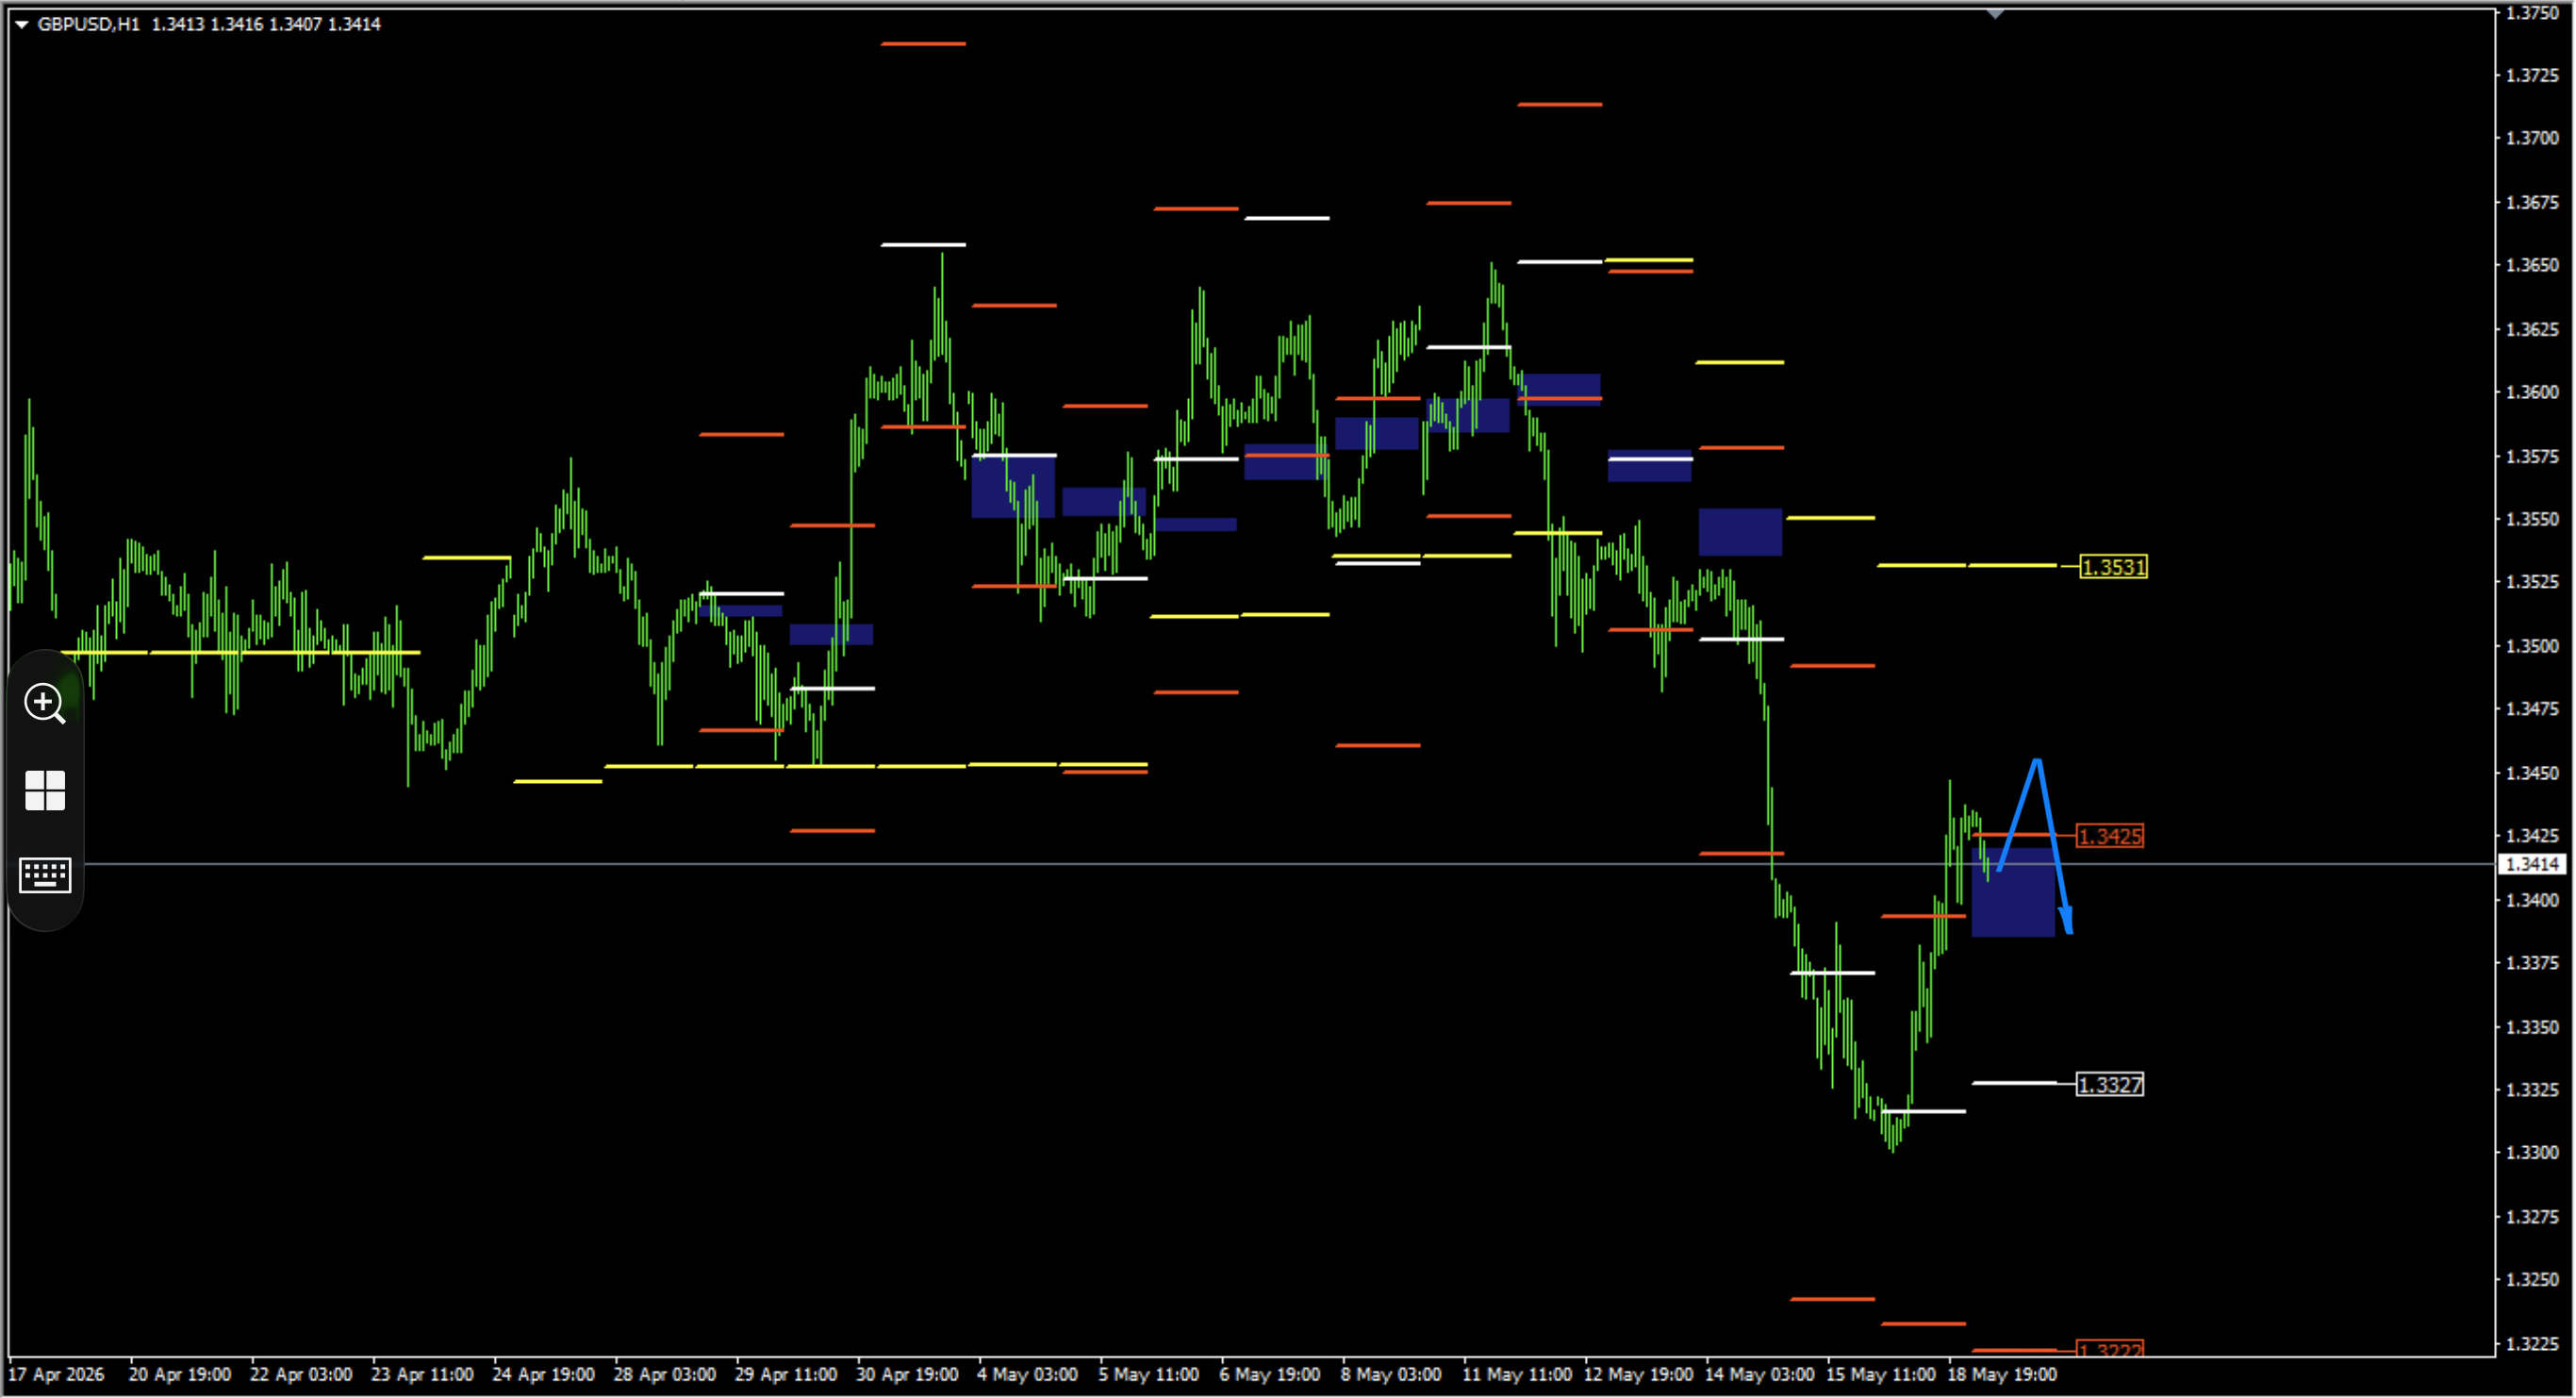Click the yellow 1.3531 price label
The image size is (2576, 1398).
coord(2113,567)
